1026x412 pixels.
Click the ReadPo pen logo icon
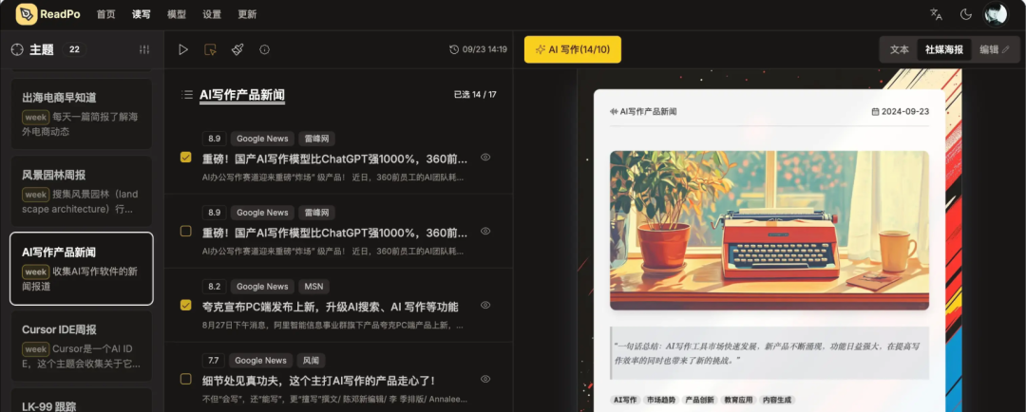pyautogui.click(x=27, y=13)
